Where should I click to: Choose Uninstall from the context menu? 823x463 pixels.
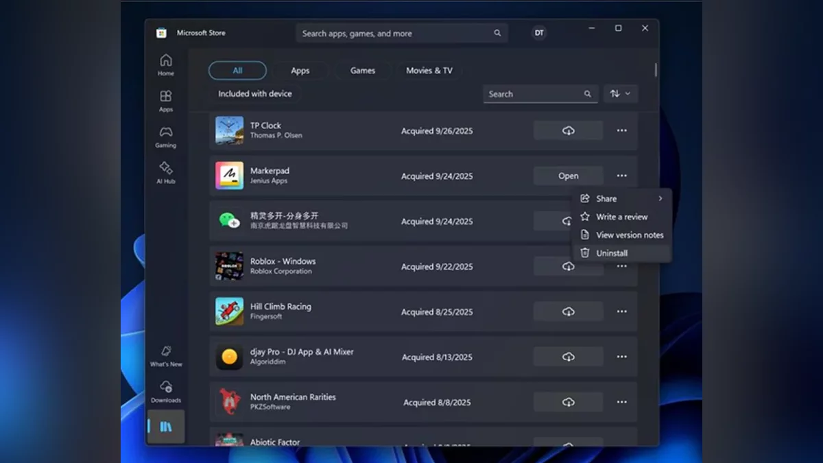tap(612, 253)
